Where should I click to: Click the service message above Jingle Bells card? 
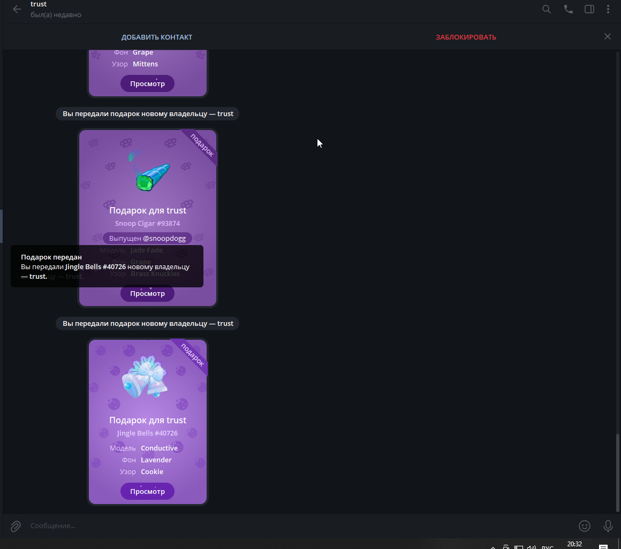pyautogui.click(x=147, y=323)
